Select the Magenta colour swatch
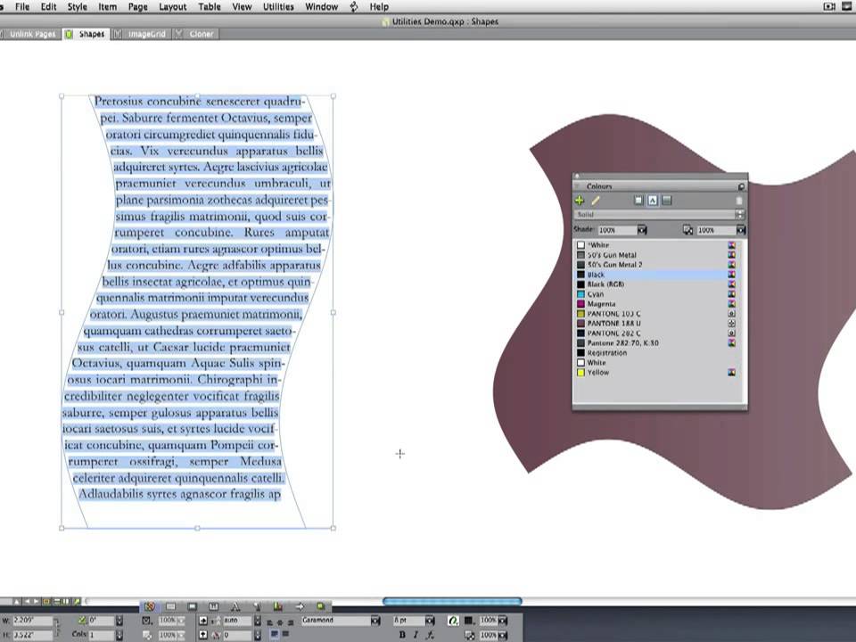856x642 pixels. click(580, 304)
